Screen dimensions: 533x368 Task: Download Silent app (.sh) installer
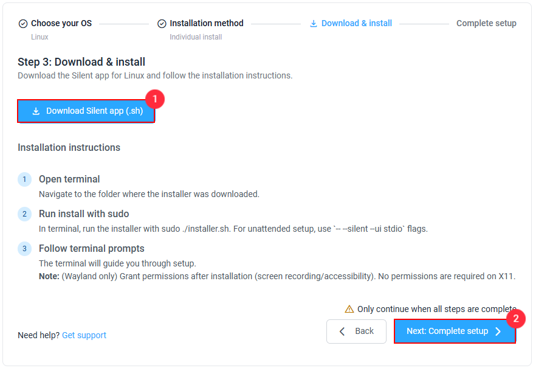[x=86, y=111]
